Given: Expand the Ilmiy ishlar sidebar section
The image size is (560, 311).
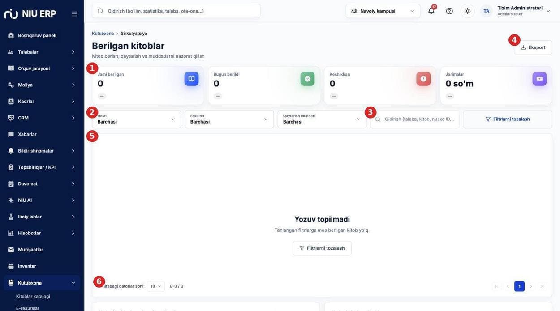Looking at the screenshot, I should (42, 217).
